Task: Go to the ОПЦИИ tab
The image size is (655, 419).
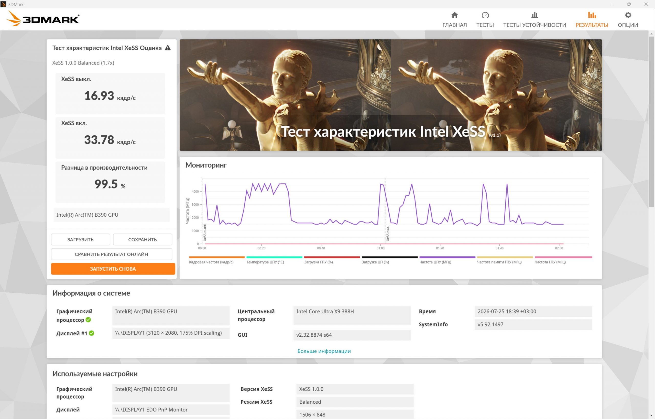Action: pyautogui.click(x=628, y=19)
